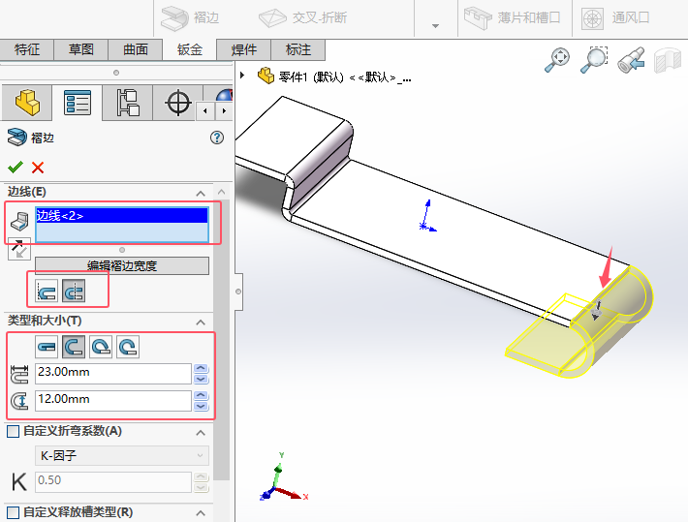Open the FeatureManager design tree tab
The height and width of the screenshot is (522, 688).
(27, 103)
